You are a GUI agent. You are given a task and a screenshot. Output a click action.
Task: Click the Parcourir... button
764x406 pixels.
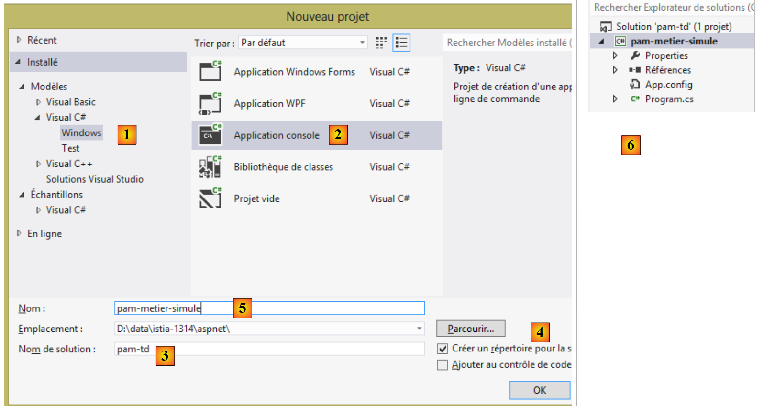470,329
